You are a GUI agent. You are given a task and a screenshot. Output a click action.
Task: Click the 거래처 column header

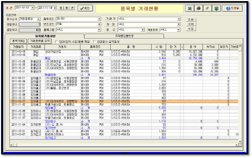[62, 47]
